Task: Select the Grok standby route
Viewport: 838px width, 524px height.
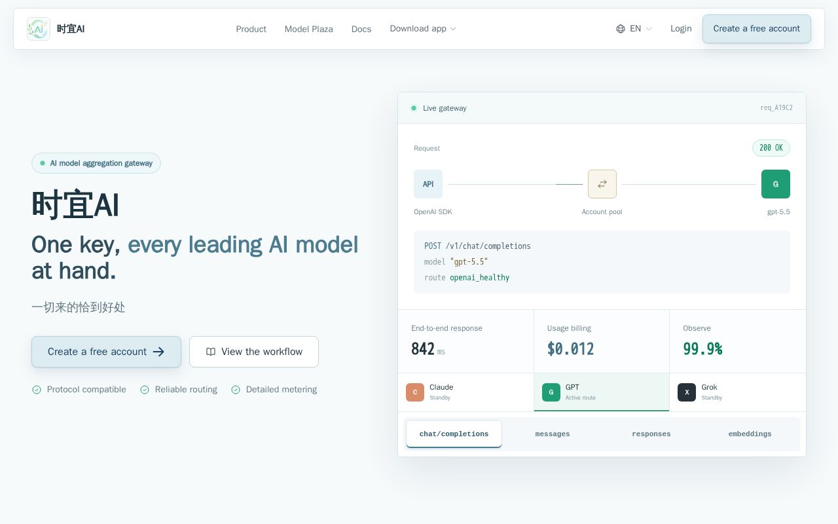Action: [x=738, y=392]
